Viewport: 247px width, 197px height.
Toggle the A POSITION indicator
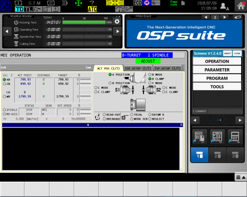(110, 75)
